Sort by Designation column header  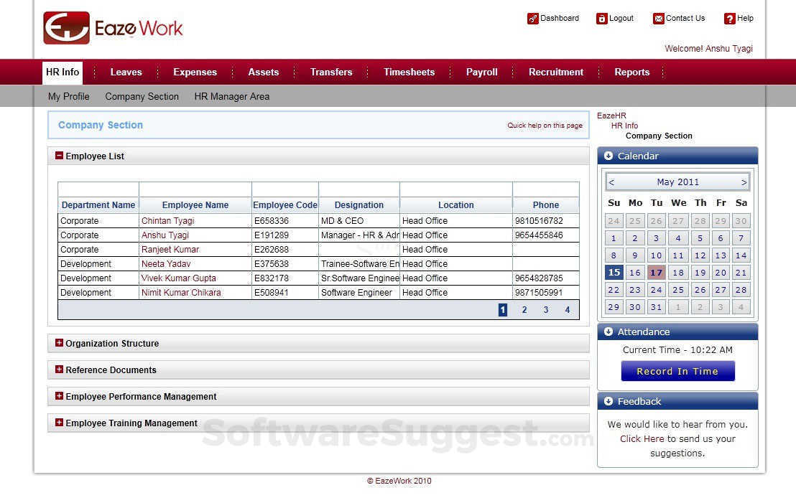[x=359, y=205]
